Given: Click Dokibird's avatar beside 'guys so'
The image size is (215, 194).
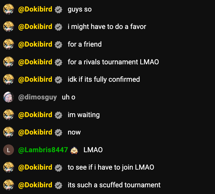Looking at the screenshot, I should coord(9,9).
